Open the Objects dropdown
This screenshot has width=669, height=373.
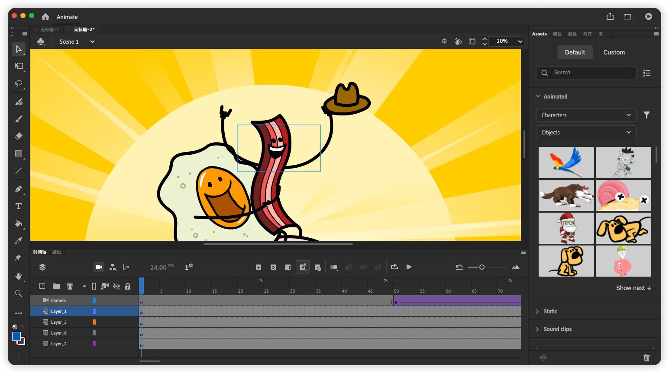point(585,132)
